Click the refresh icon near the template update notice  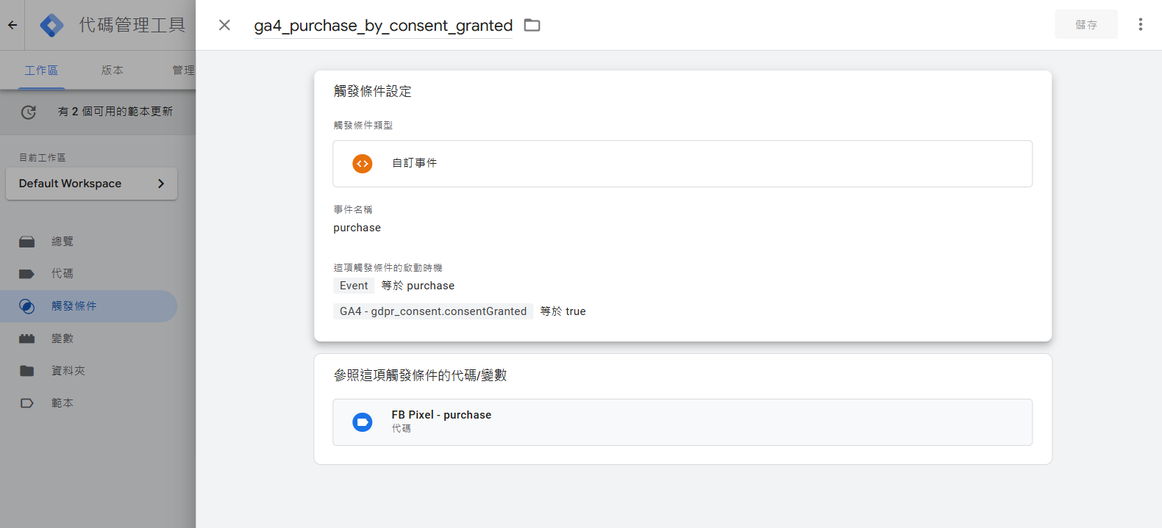point(27,112)
